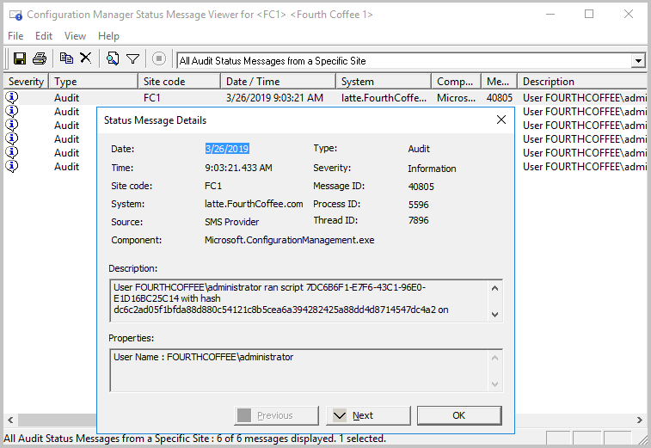651x448 pixels.
Task: Click the highlighted date 3/26/2019 value
Action: pyautogui.click(x=227, y=149)
